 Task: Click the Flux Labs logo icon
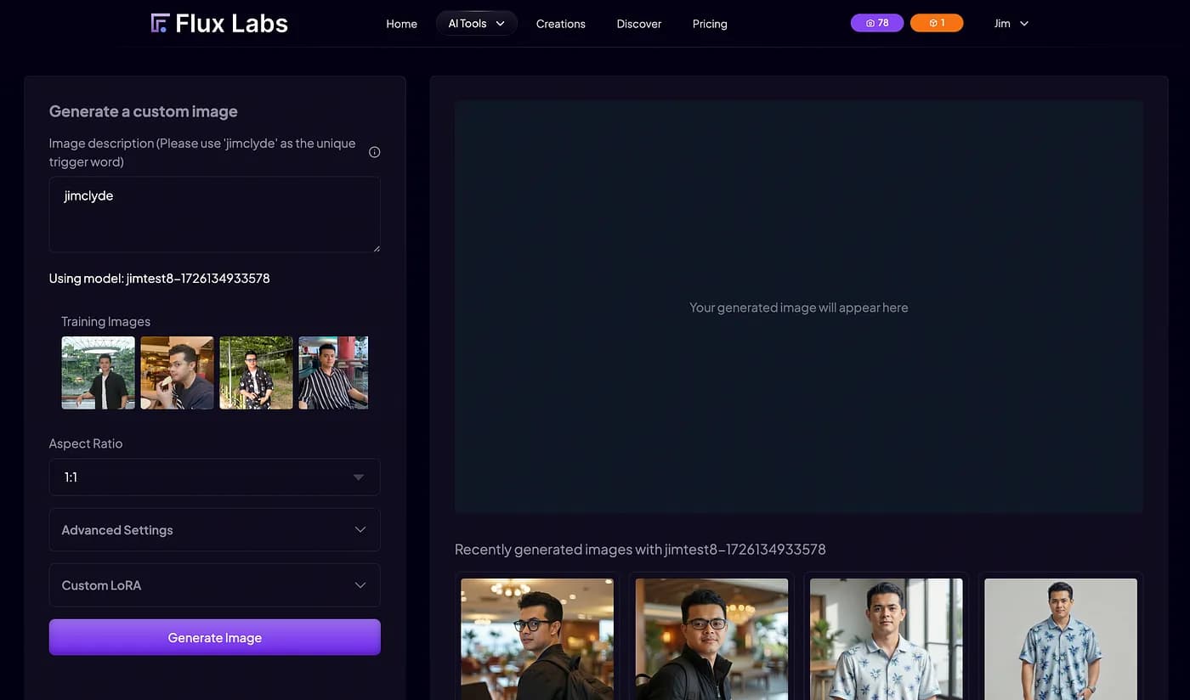160,23
